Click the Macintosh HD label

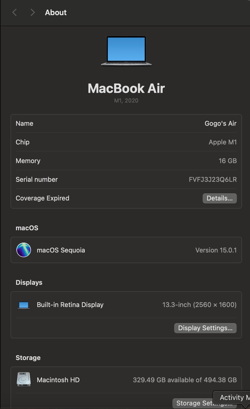click(x=58, y=380)
